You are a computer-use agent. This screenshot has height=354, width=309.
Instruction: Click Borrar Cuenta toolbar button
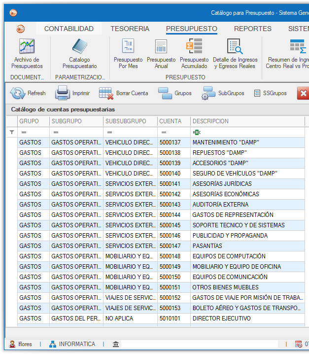click(124, 93)
